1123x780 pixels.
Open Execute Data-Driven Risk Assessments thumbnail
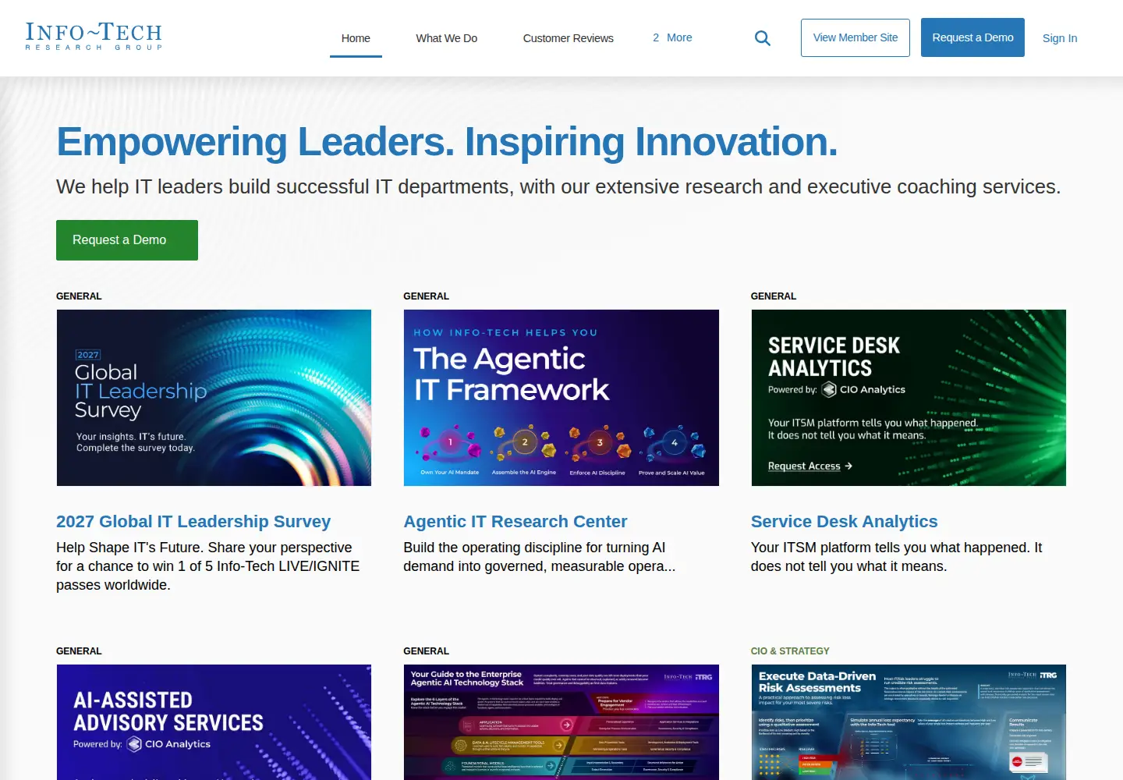point(909,722)
